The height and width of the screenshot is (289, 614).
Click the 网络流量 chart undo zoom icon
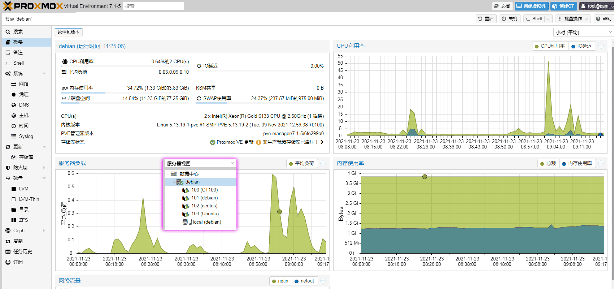323,281
